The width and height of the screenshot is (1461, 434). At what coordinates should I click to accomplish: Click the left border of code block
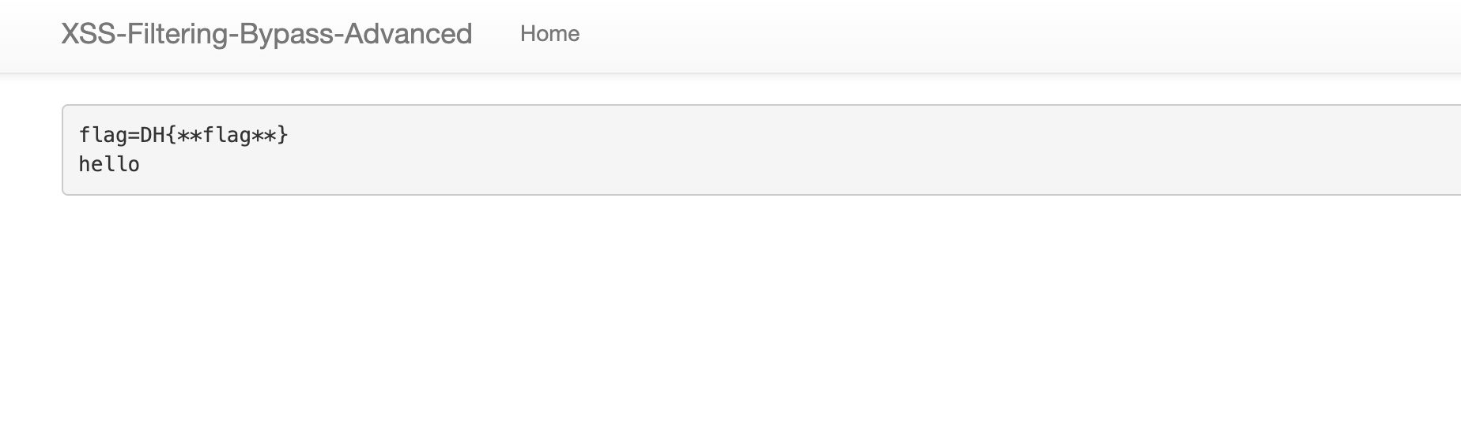(62, 150)
